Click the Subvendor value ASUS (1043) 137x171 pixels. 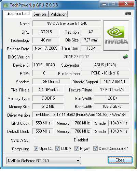(x=105, y=65)
